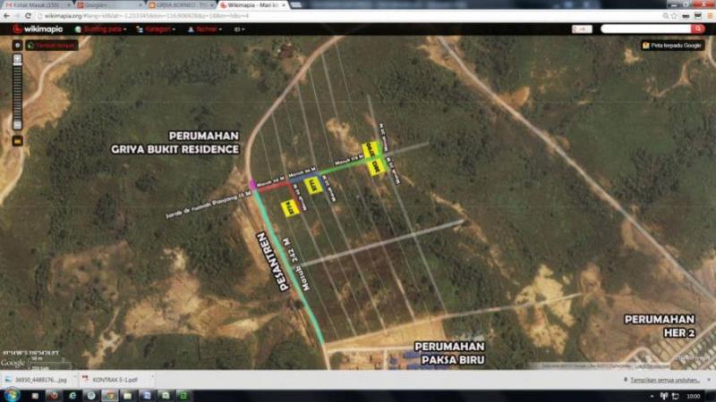Click inside the Wikimapia search field
The height and width of the screenshot is (402, 716).
[644, 29]
